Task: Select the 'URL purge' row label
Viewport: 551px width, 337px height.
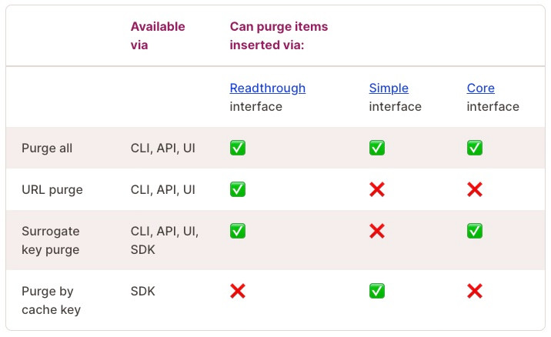Action: (x=52, y=189)
